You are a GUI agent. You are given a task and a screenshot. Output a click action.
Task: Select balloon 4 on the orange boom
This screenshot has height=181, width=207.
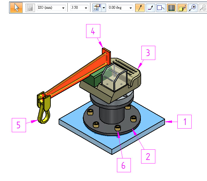93,31
